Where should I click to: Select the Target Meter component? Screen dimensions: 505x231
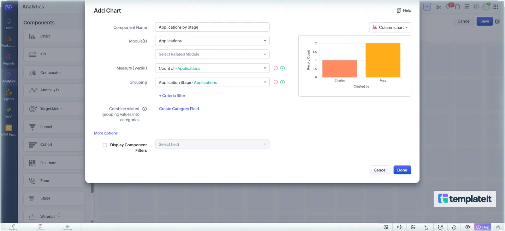pyautogui.click(x=54, y=109)
